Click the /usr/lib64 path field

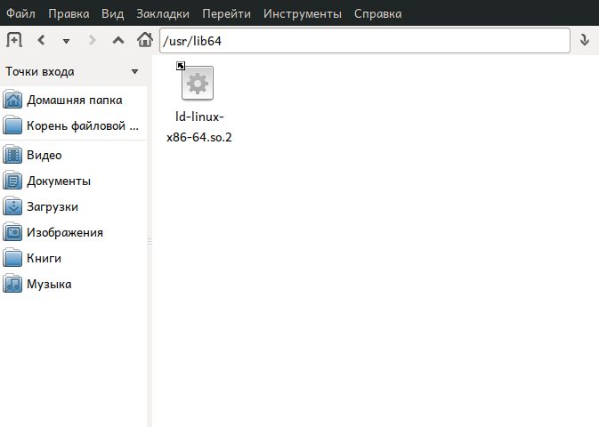pyautogui.click(x=365, y=41)
